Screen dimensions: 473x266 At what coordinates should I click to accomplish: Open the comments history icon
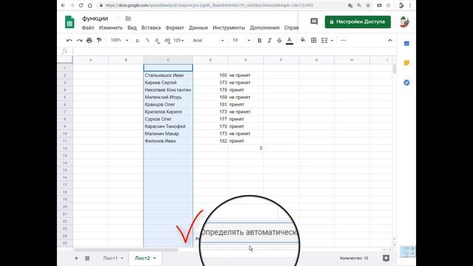point(314,21)
